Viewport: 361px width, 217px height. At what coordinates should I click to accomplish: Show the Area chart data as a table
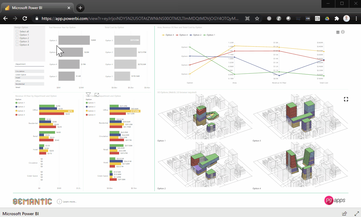tap(338, 32)
